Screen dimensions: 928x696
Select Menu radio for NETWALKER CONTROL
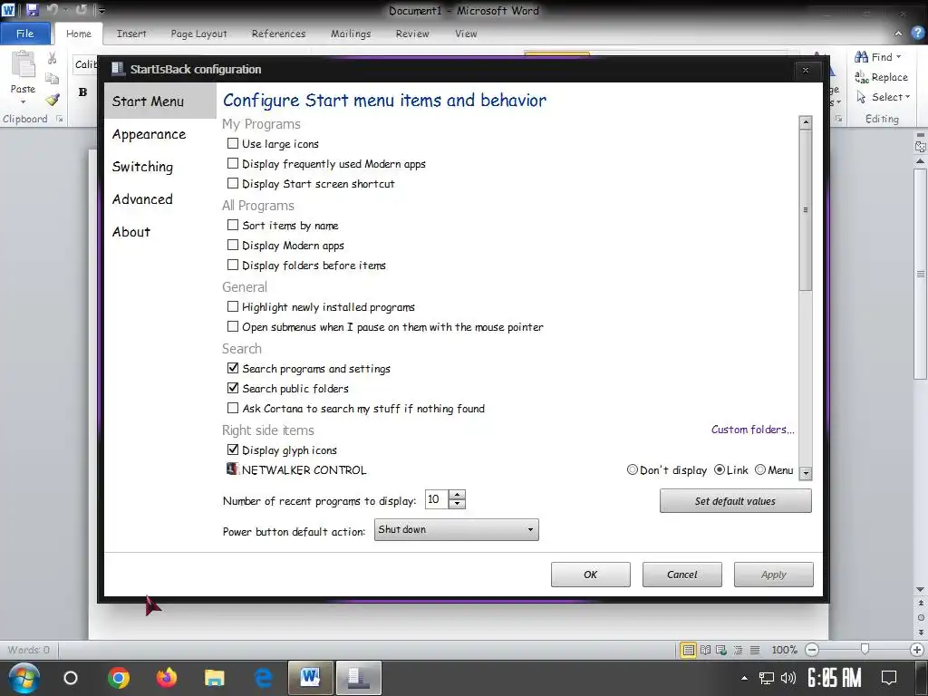760,470
